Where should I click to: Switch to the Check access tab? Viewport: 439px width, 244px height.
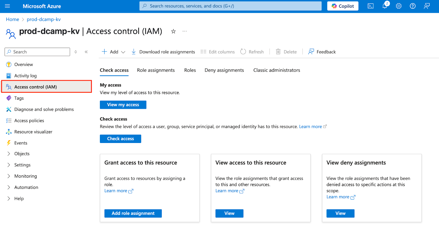click(114, 70)
